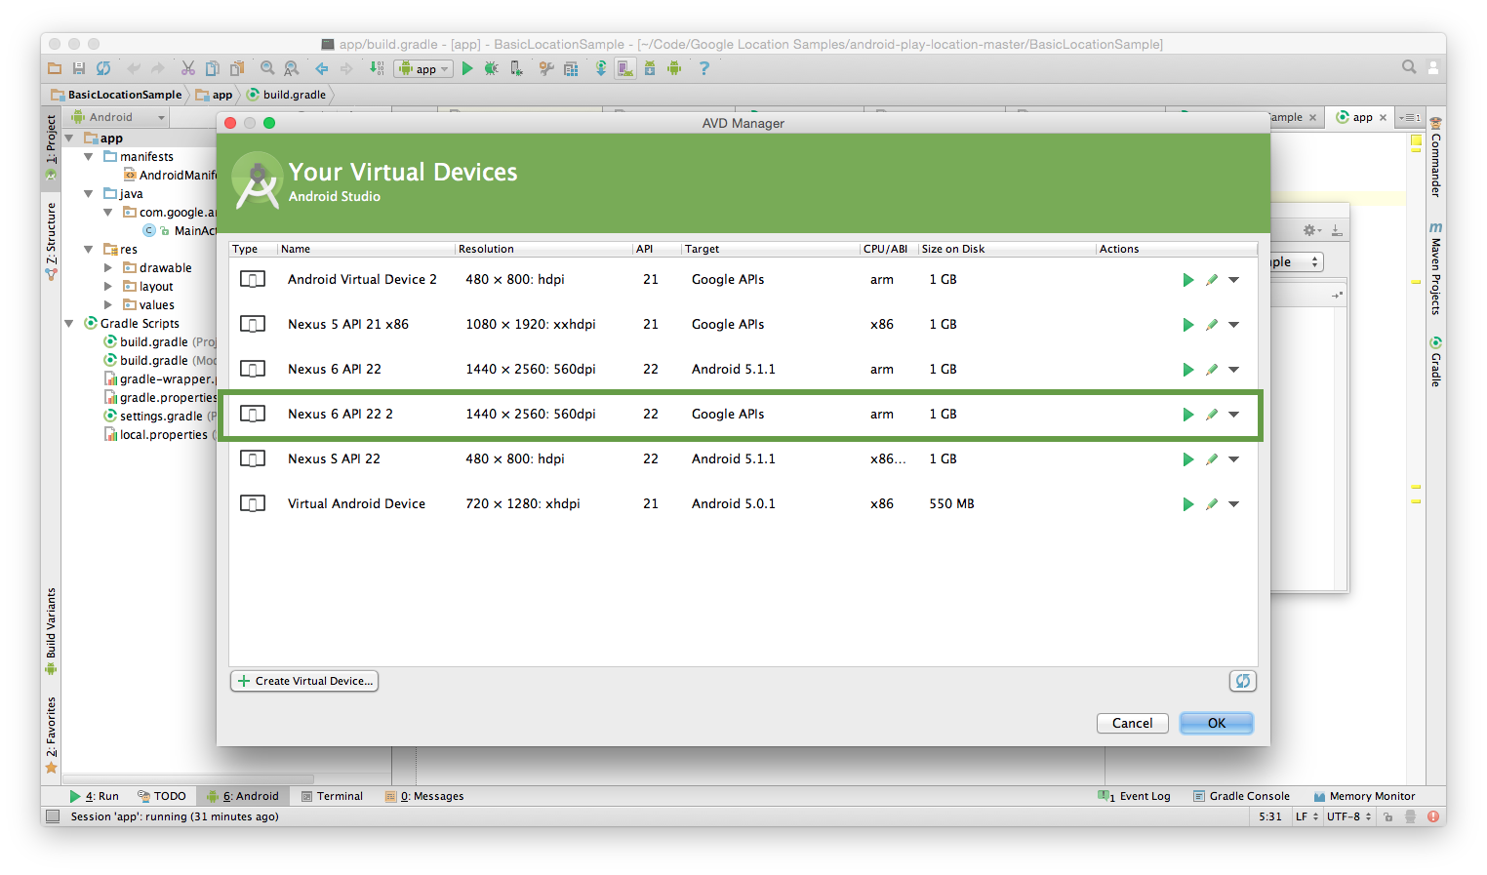This screenshot has height=875, width=1487.
Task: Open the TODO tool window tab
Action: click(162, 796)
